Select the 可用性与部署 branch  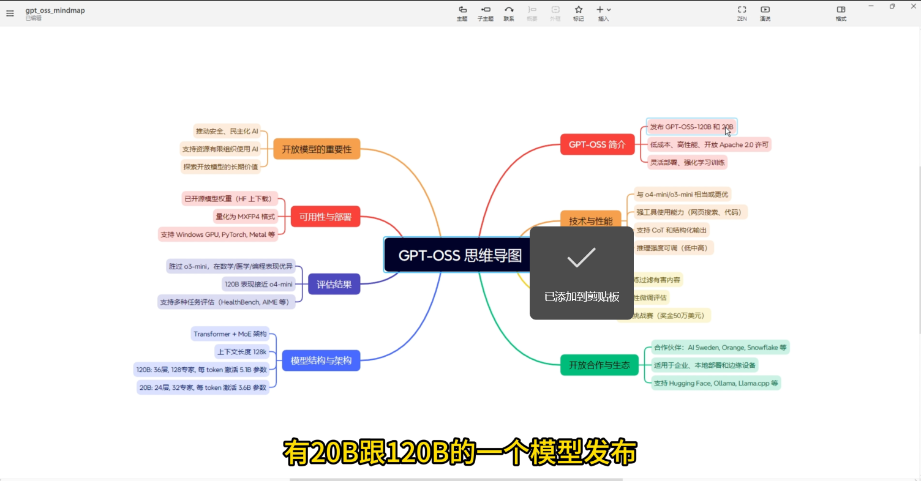tap(325, 216)
